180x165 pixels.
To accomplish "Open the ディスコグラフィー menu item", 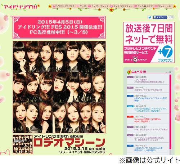I will [x=121, y=6].
